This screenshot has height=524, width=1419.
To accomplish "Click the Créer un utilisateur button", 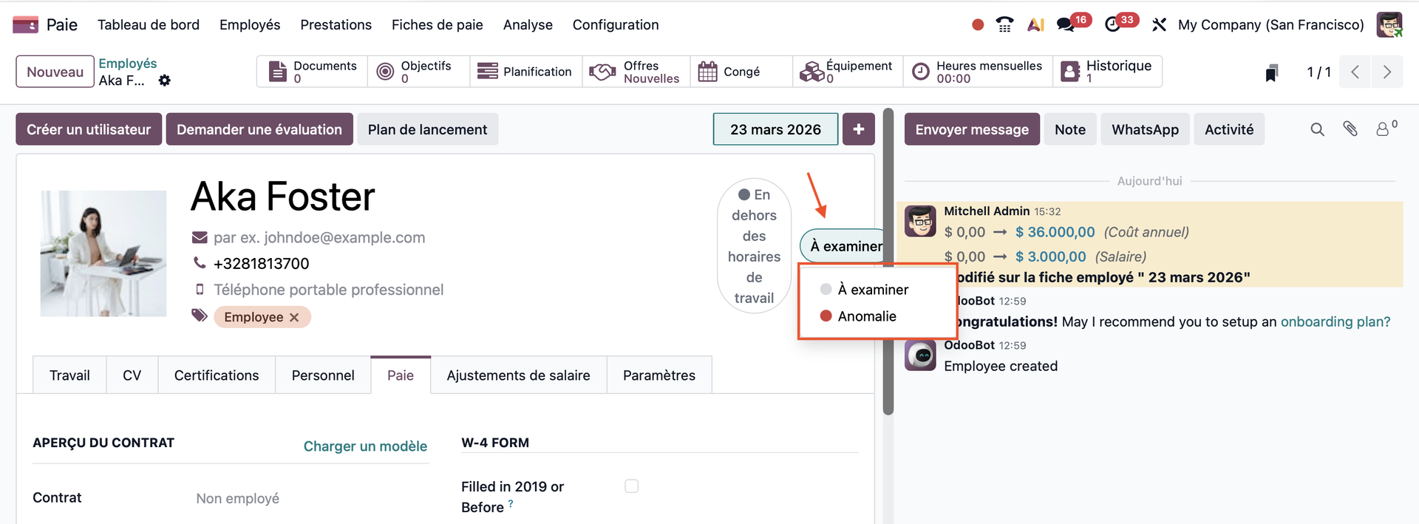I will (x=89, y=129).
